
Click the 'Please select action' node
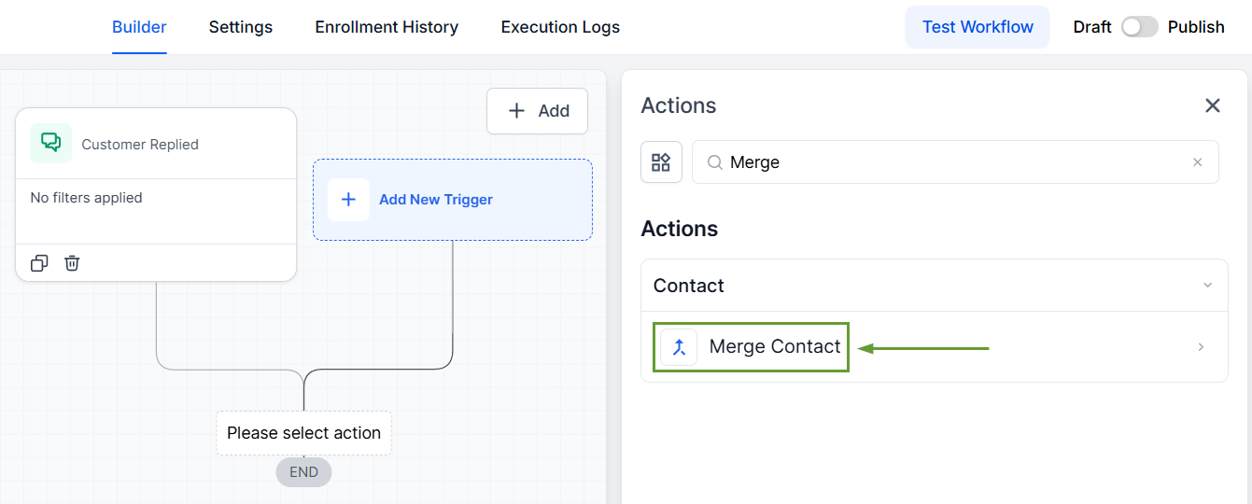click(303, 433)
